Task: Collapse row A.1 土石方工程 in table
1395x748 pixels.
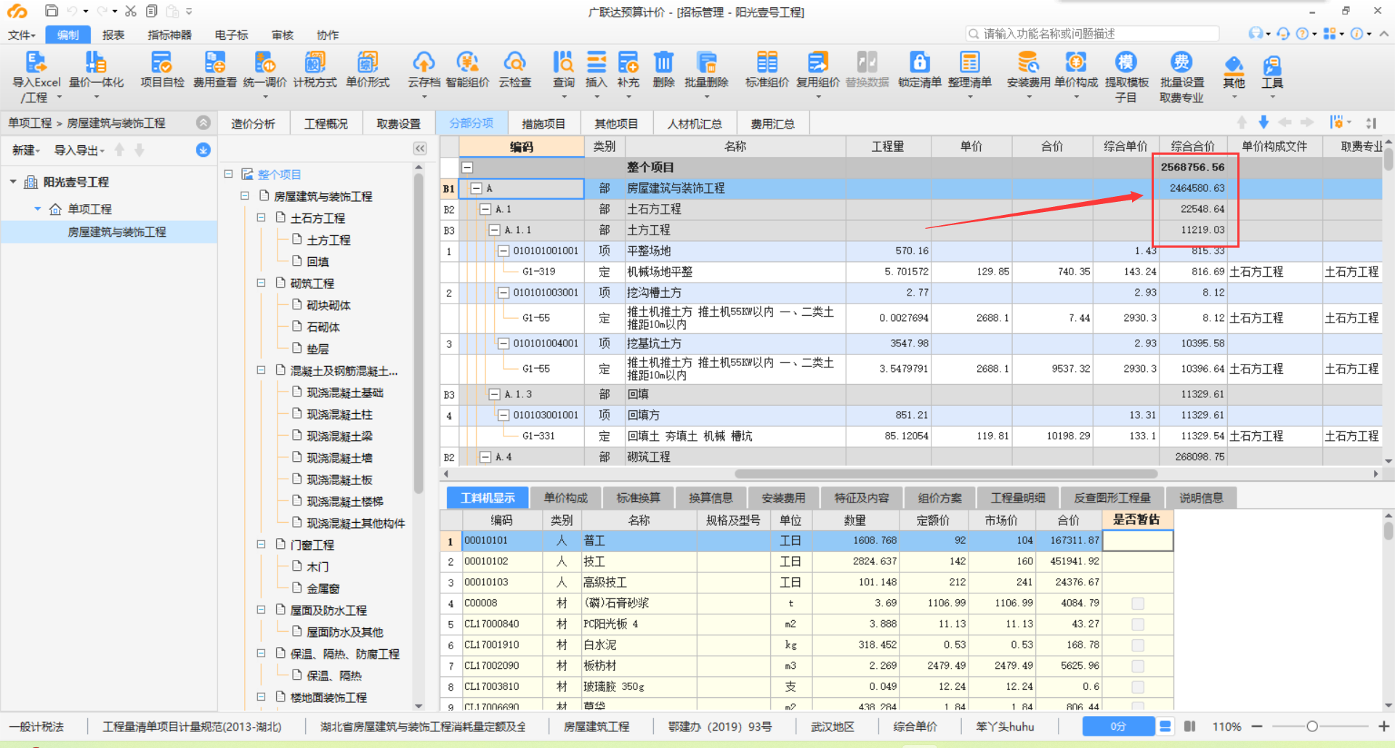Action: 485,209
